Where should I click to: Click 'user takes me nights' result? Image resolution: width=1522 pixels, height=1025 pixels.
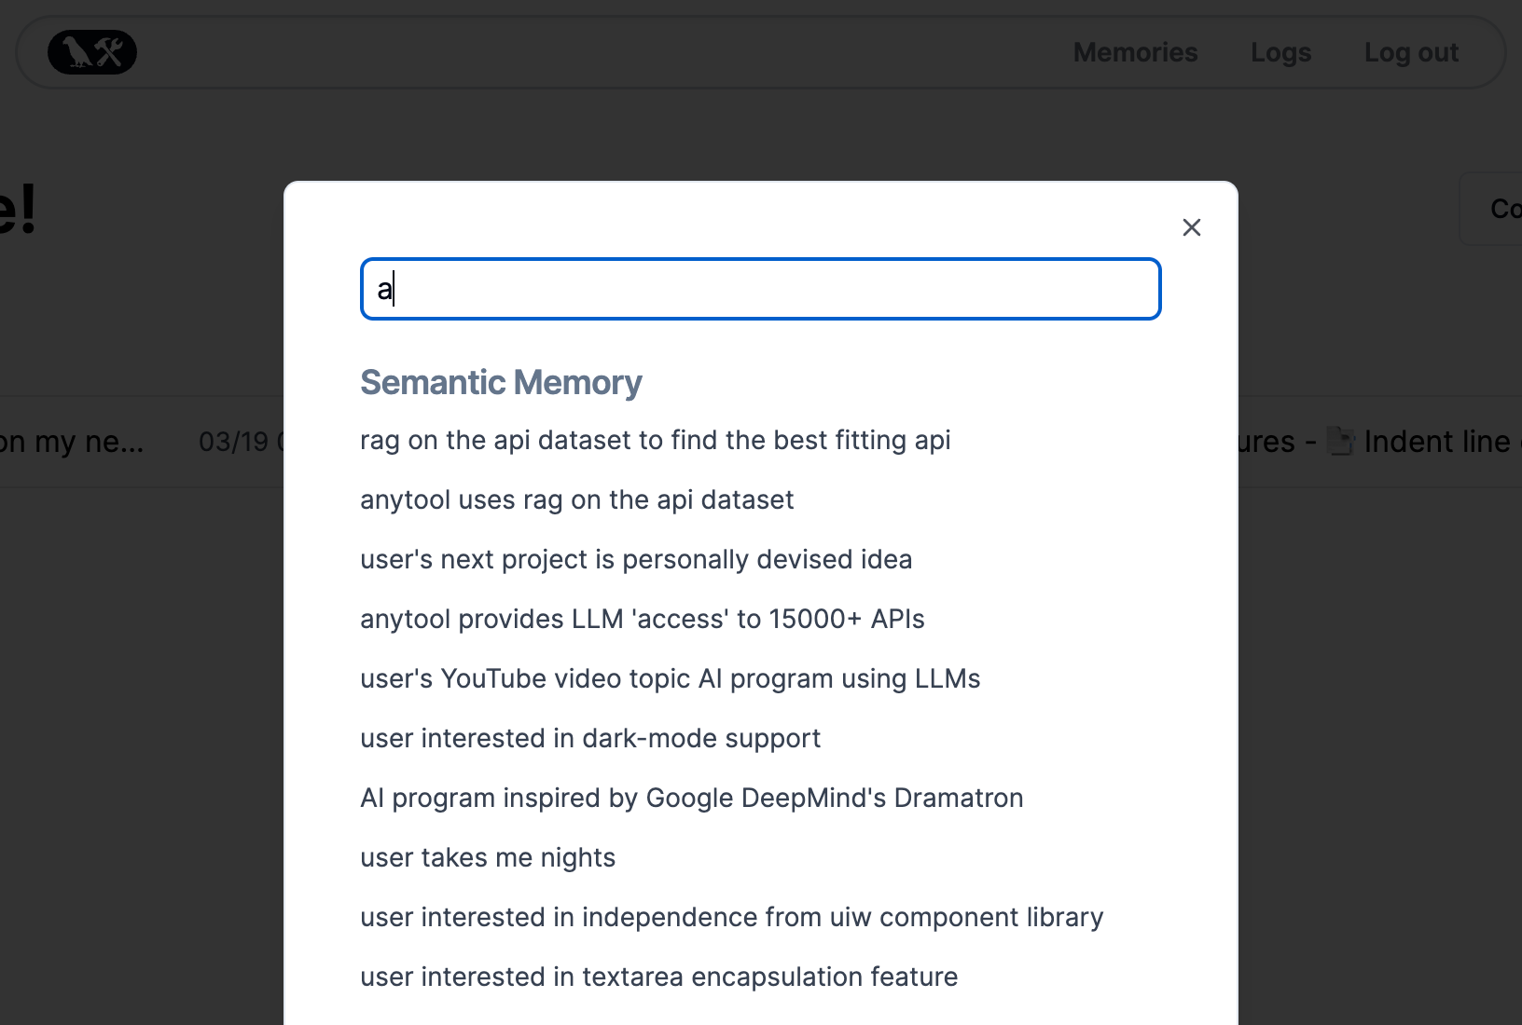pos(488,857)
